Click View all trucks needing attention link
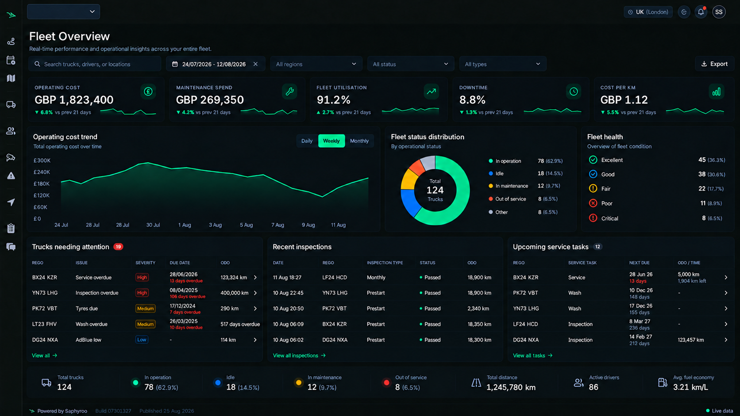The image size is (740, 416). [x=44, y=355]
